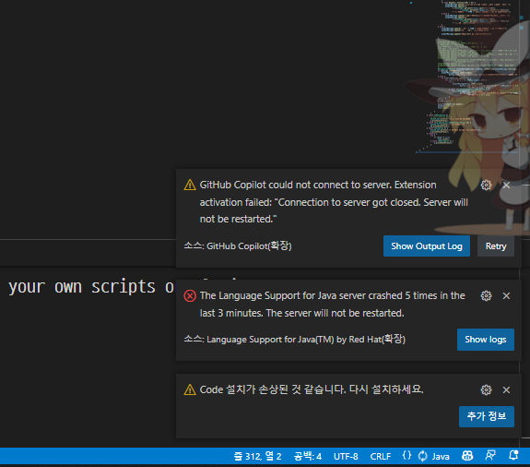
Task: Click the Java sync spinner icon
Action: pyautogui.click(x=422, y=456)
